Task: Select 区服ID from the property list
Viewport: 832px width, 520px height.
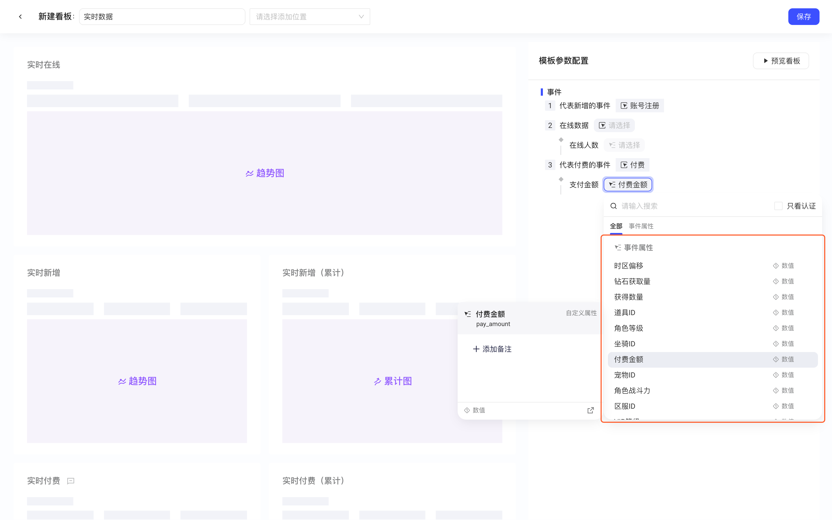Action: 713,406
